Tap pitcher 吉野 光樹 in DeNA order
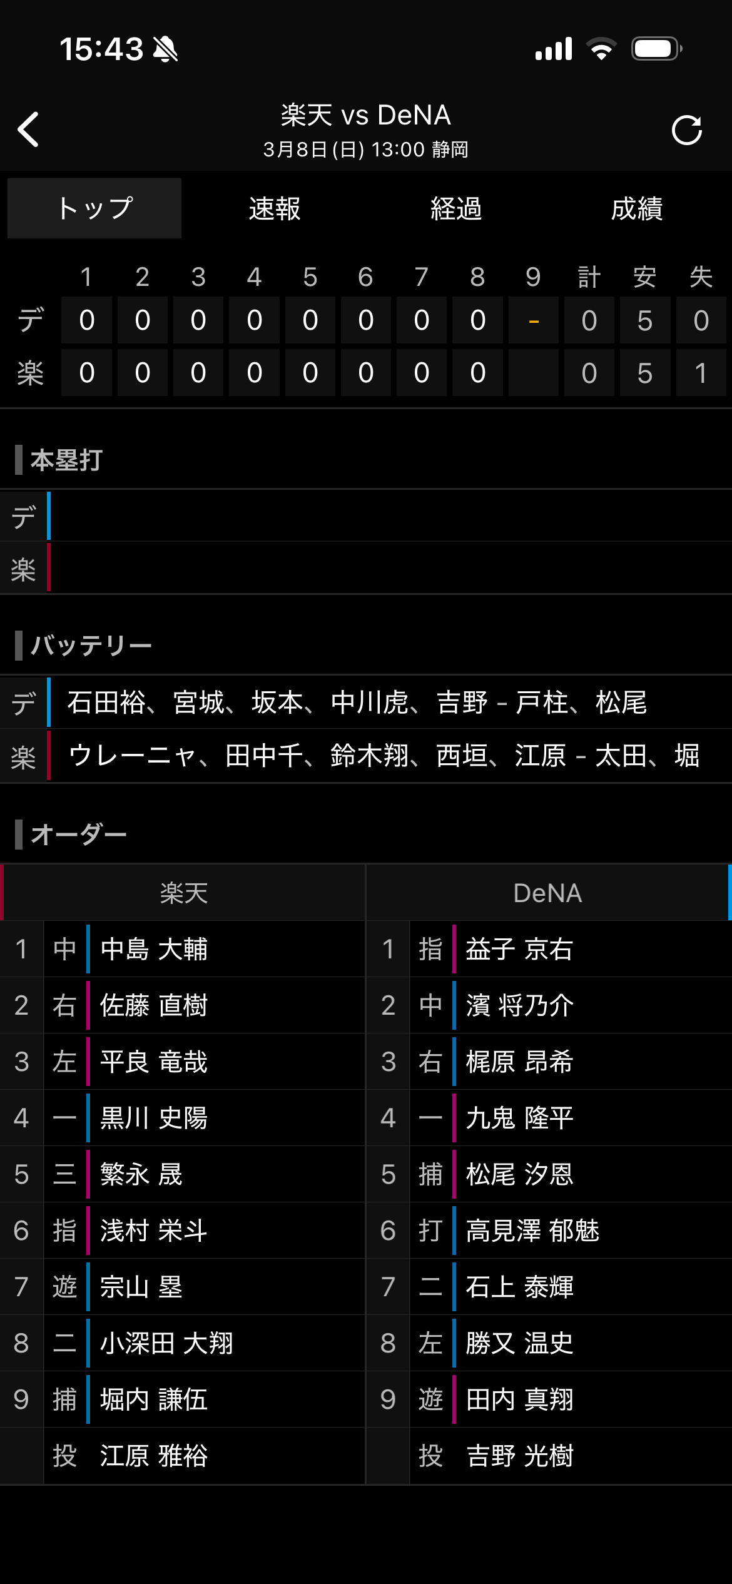 click(519, 1456)
